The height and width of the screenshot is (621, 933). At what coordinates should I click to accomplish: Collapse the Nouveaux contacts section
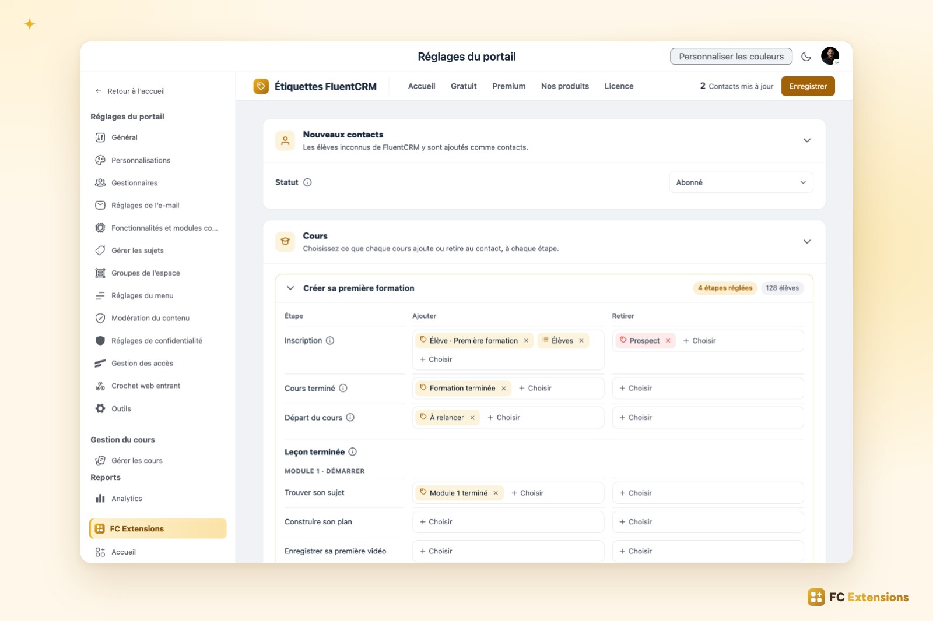coord(807,140)
